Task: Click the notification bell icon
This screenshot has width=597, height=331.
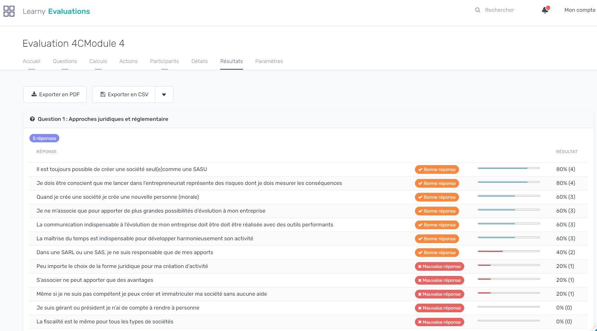Action: [x=545, y=10]
